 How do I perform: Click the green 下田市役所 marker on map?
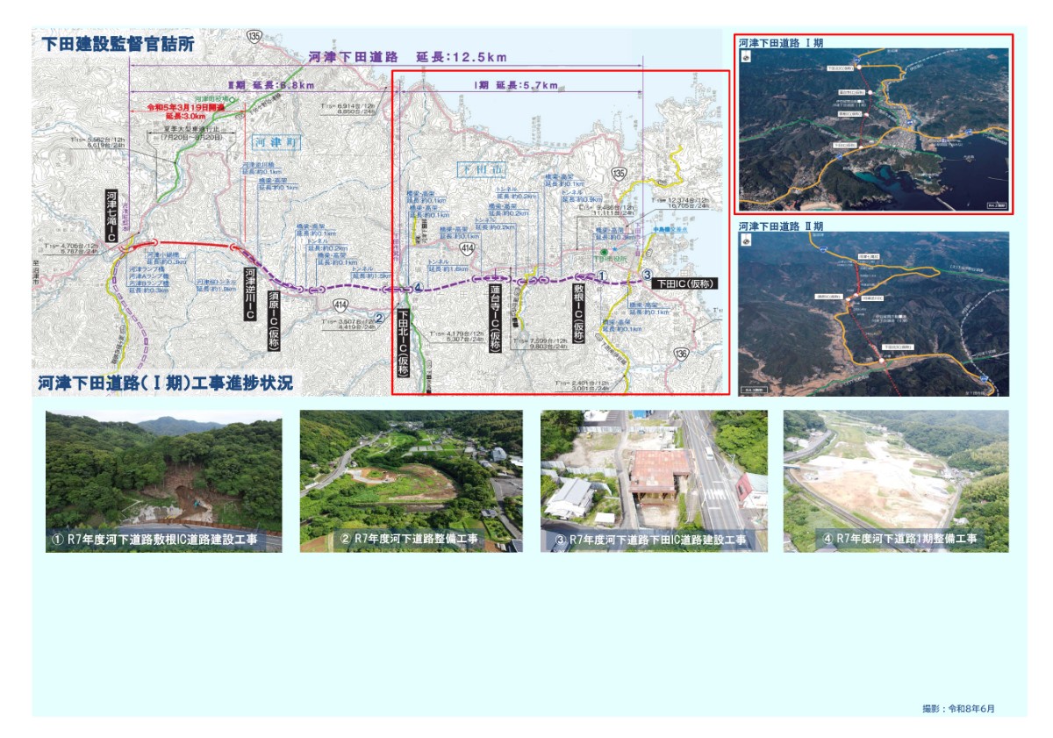pos(604,253)
